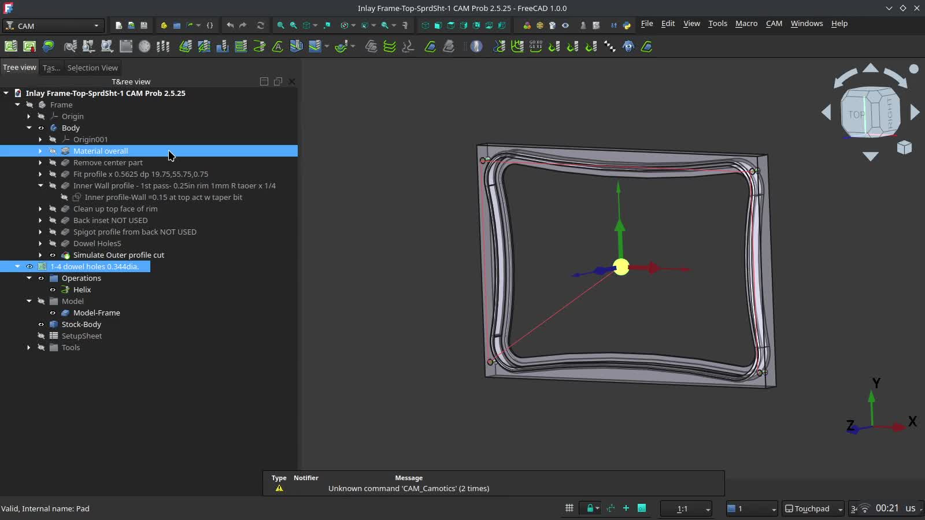Hide the Helix operation via eye icon
The width and height of the screenshot is (925, 520).
[53, 289]
